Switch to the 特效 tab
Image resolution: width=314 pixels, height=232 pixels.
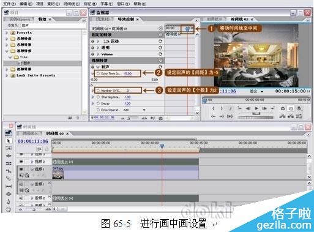tap(42, 19)
